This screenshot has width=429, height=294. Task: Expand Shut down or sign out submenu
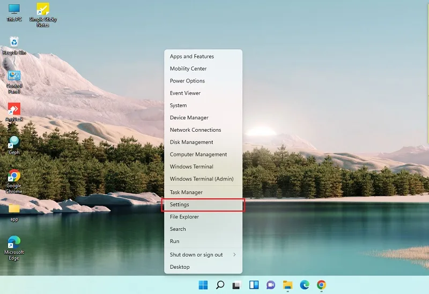pos(203,255)
